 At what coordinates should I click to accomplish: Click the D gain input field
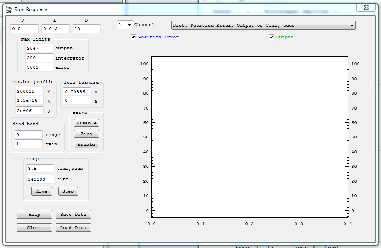(86, 29)
